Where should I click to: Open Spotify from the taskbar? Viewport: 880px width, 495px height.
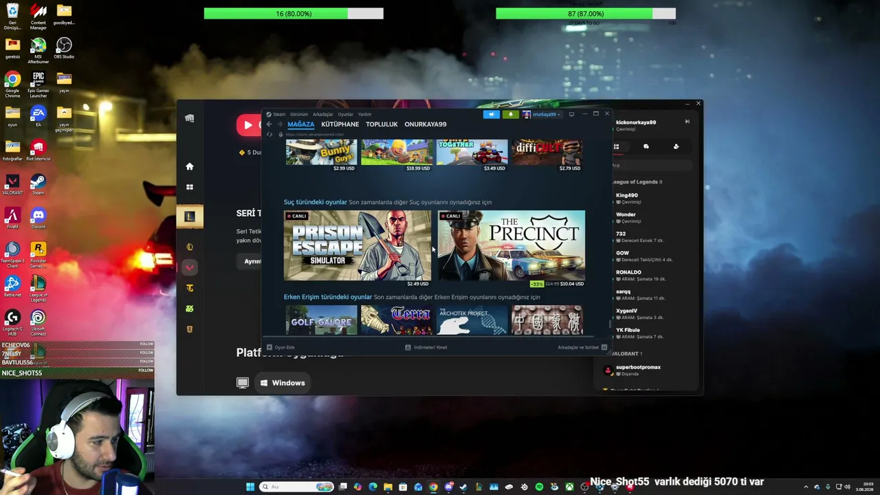click(539, 487)
